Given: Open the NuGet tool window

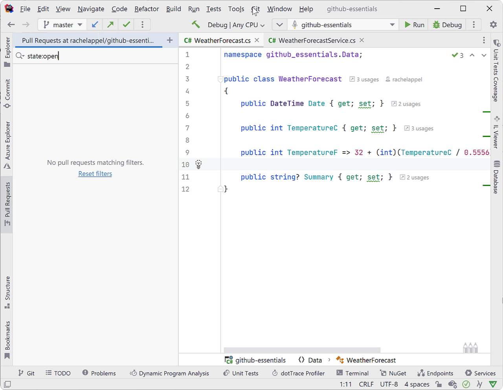Looking at the screenshot, I should point(393,373).
